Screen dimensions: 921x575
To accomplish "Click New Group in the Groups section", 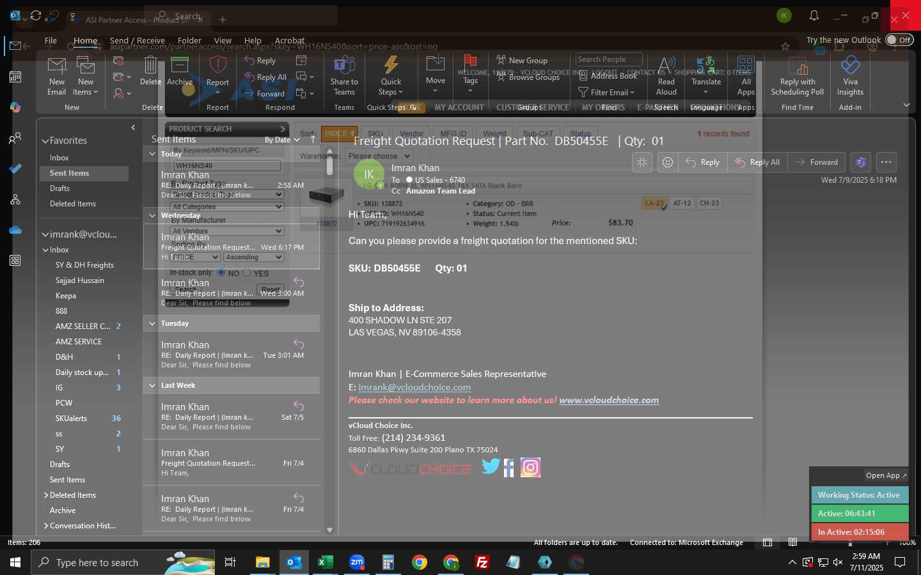I will coord(521,60).
